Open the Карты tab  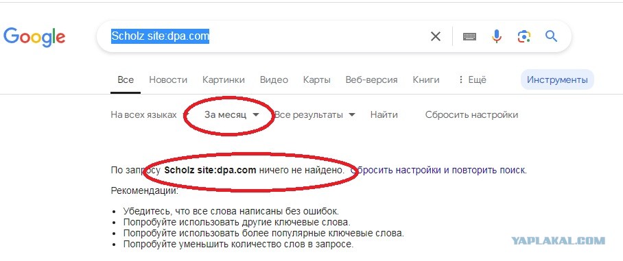coord(317,79)
